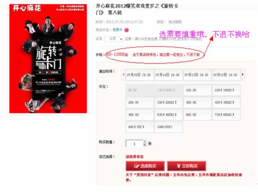Select the 180.00 price option
Screen dimensions: 258x192
pyautogui.click(x=197, y=90)
